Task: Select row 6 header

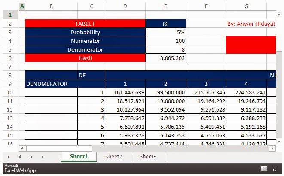Action: point(10,58)
